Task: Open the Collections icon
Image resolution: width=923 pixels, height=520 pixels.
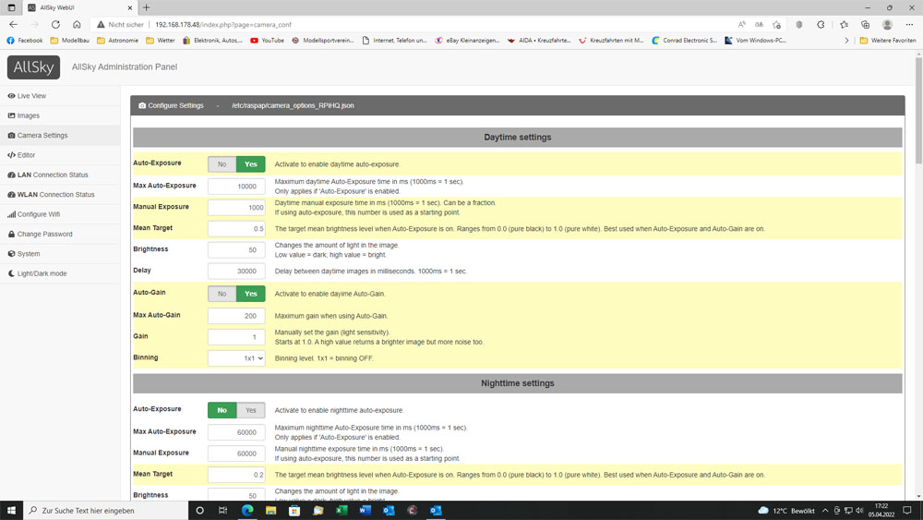Action: (x=866, y=25)
